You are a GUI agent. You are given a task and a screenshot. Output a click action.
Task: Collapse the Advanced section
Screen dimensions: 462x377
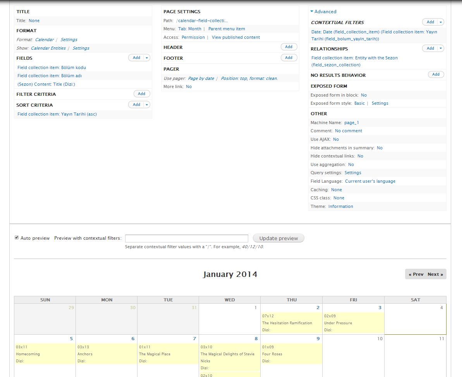point(323,12)
